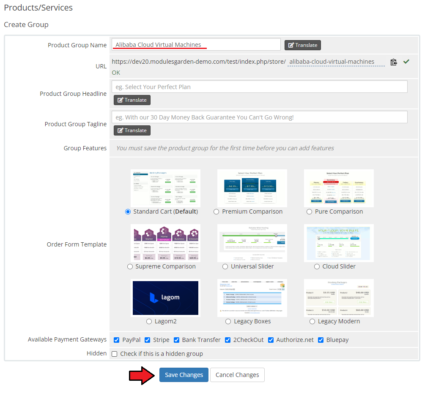Screen dimensions: 422x393
Task: Select Legacy Modern radio button
Action: 312,321
